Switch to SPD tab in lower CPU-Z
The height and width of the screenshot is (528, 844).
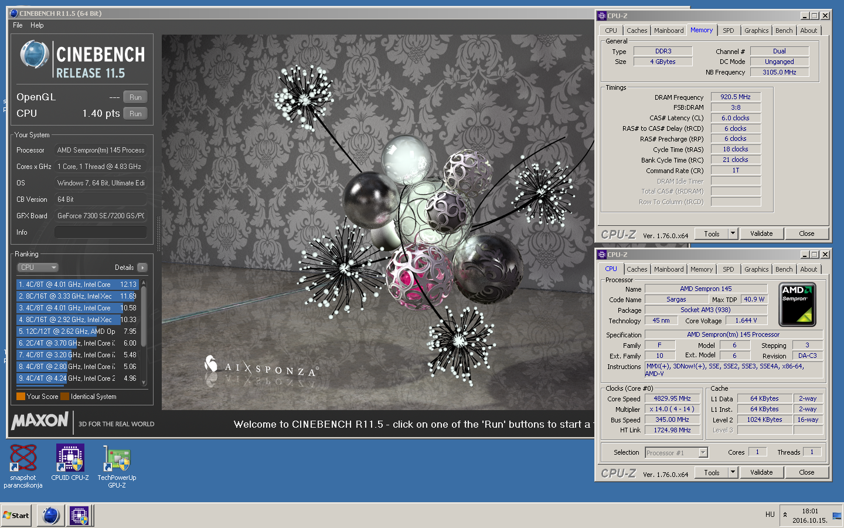729,269
